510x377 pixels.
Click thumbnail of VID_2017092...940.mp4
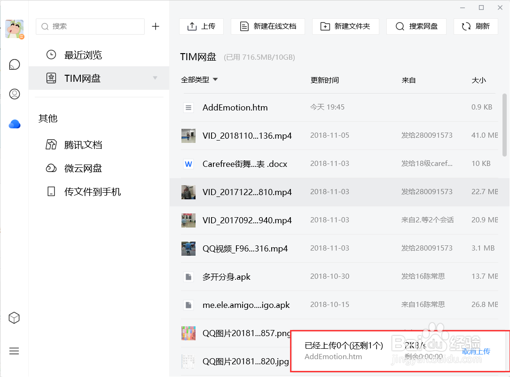(x=188, y=220)
